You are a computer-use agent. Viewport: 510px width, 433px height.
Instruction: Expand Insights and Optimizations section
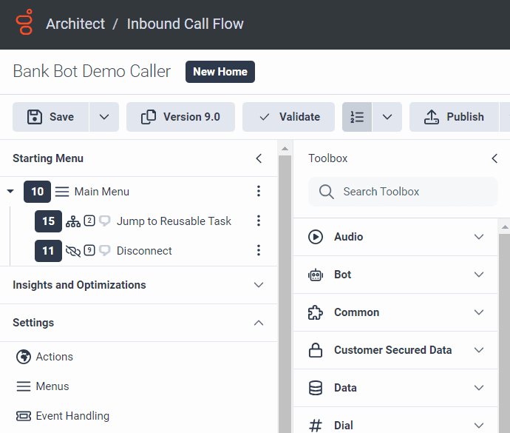259,285
